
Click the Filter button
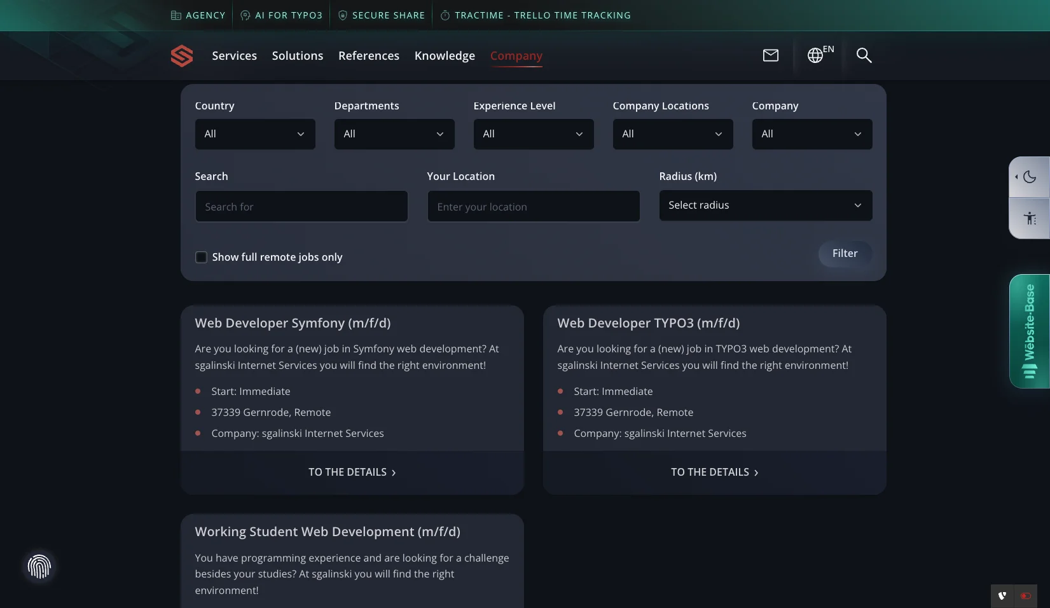(x=845, y=253)
